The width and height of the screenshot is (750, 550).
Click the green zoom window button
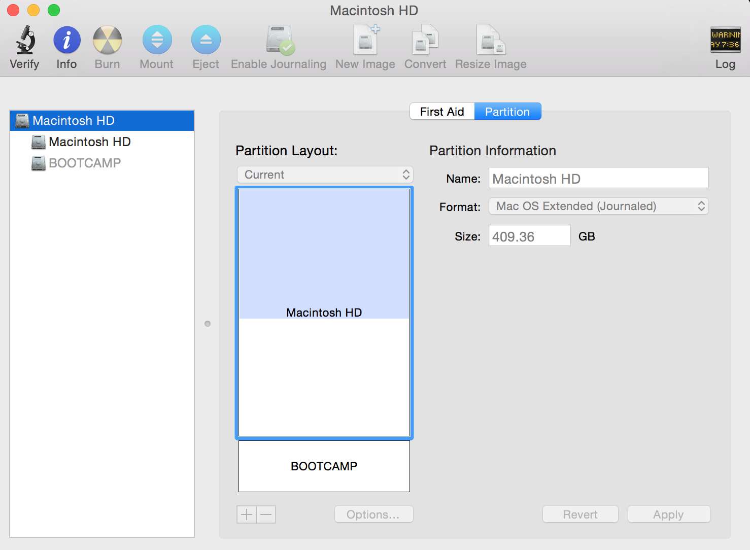[x=54, y=10]
